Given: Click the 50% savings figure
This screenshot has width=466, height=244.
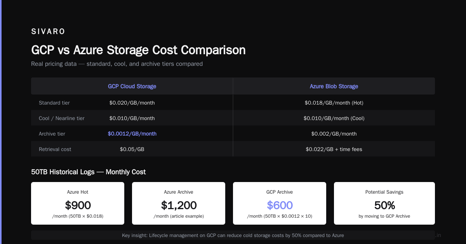Looking at the screenshot, I should click(x=384, y=205).
